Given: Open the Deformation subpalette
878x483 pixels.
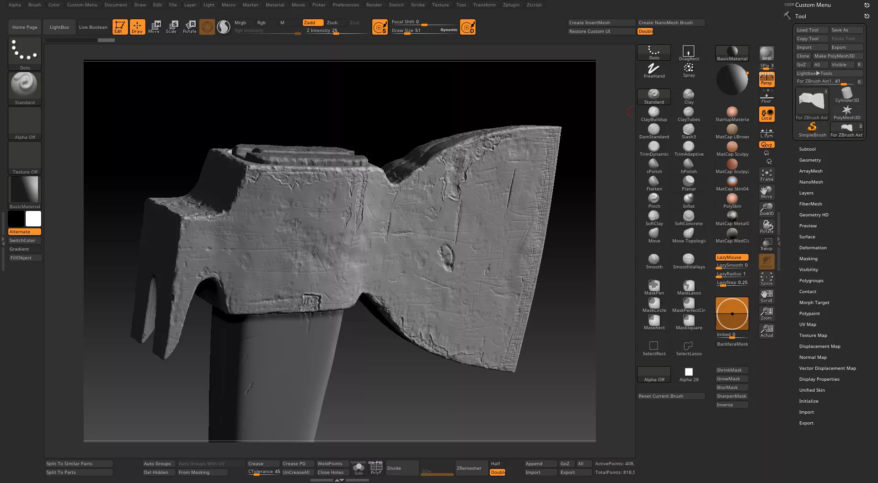Looking at the screenshot, I should tap(813, 248).
